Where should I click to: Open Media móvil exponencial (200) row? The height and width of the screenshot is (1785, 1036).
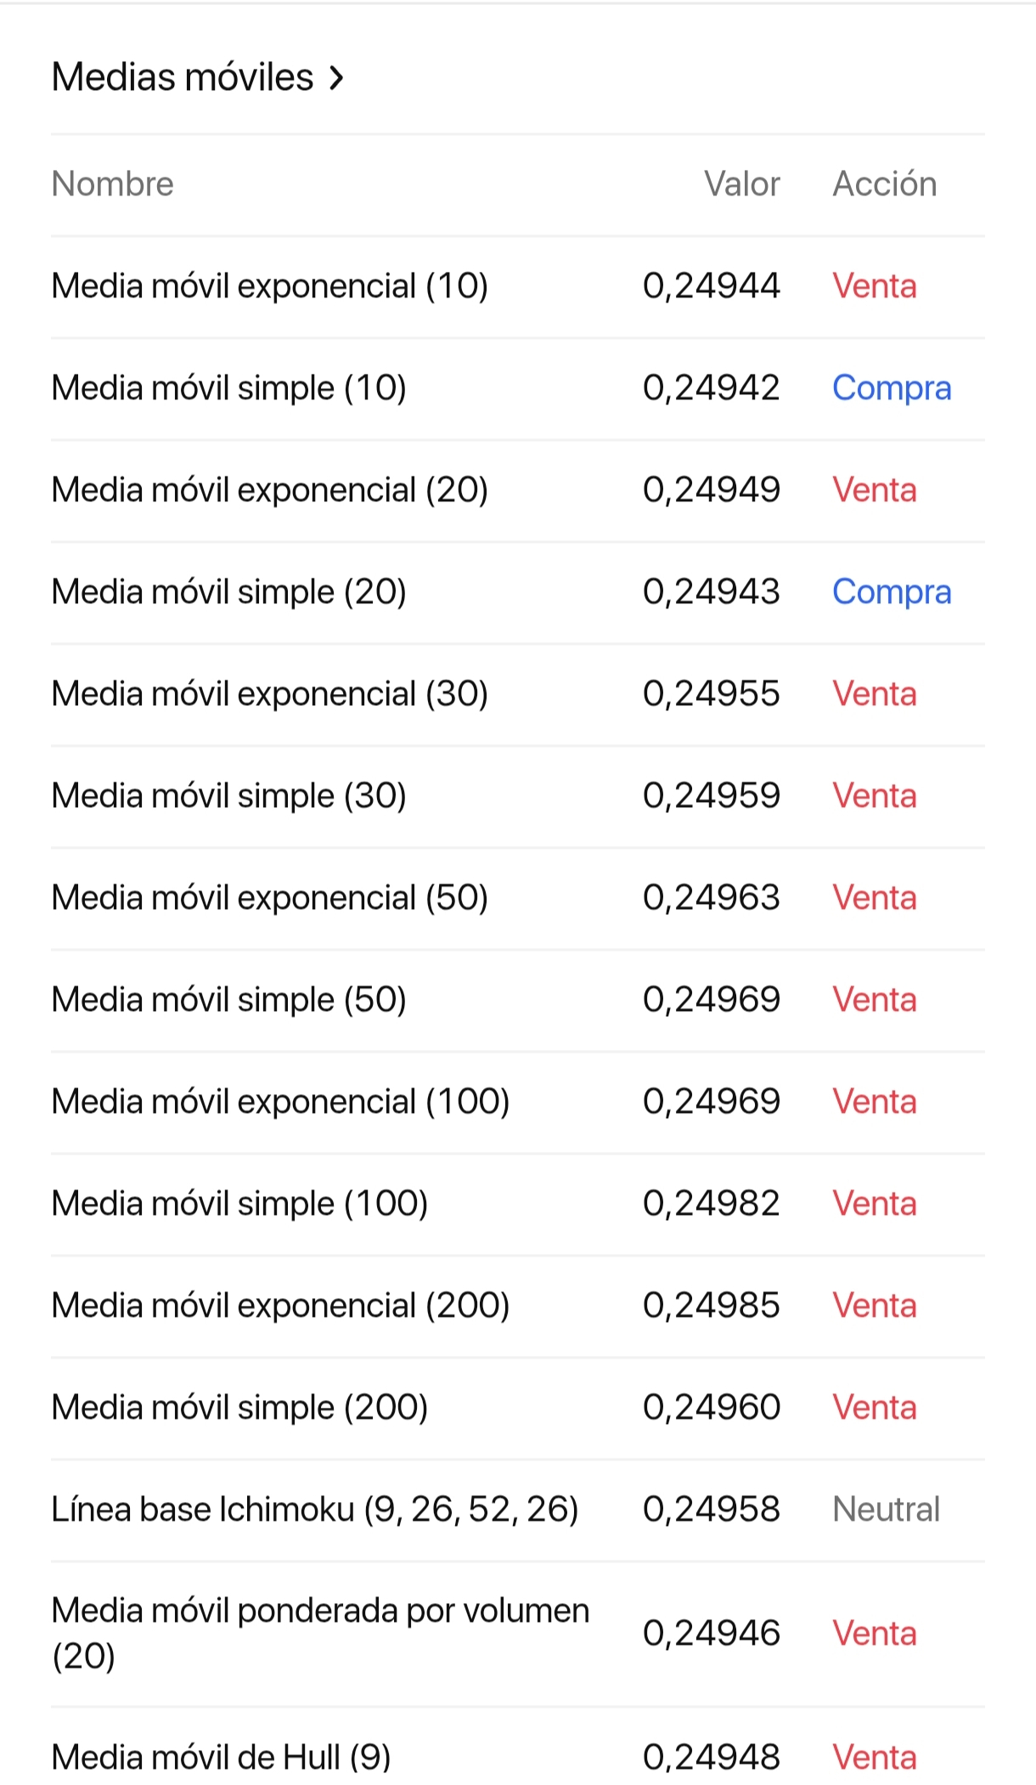click(518, 1307)
